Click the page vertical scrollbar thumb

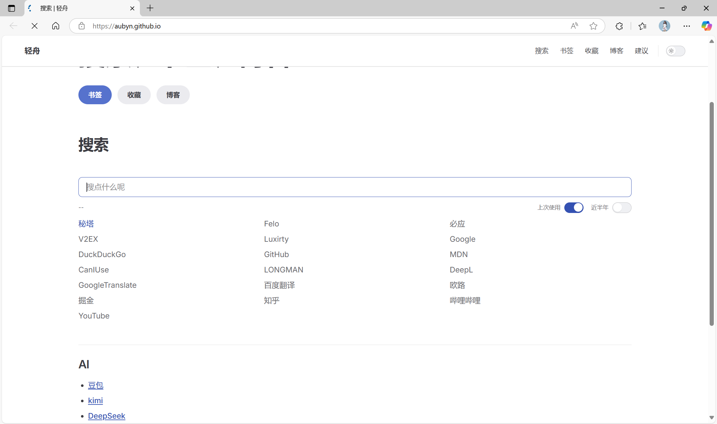[712, 214]
